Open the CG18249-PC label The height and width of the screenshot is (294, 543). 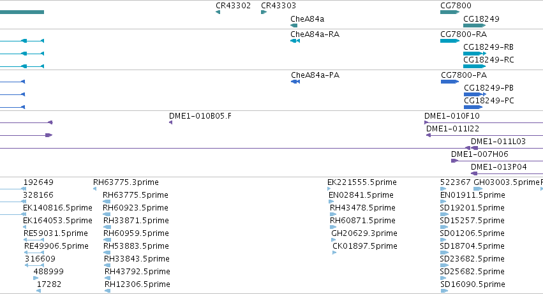click(489, 101)
